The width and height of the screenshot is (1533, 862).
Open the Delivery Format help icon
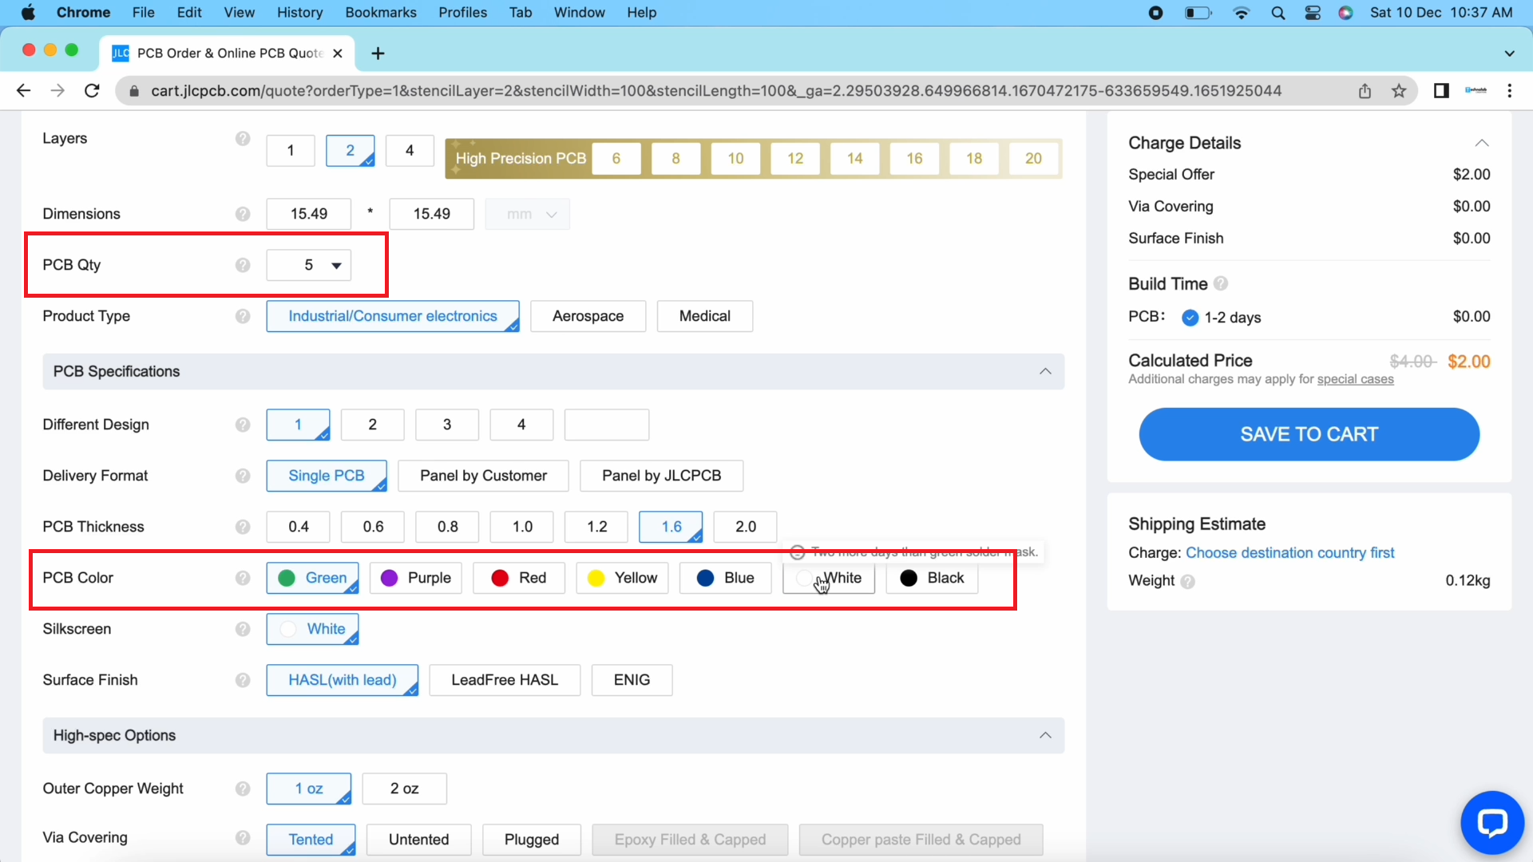coord(243,476)
